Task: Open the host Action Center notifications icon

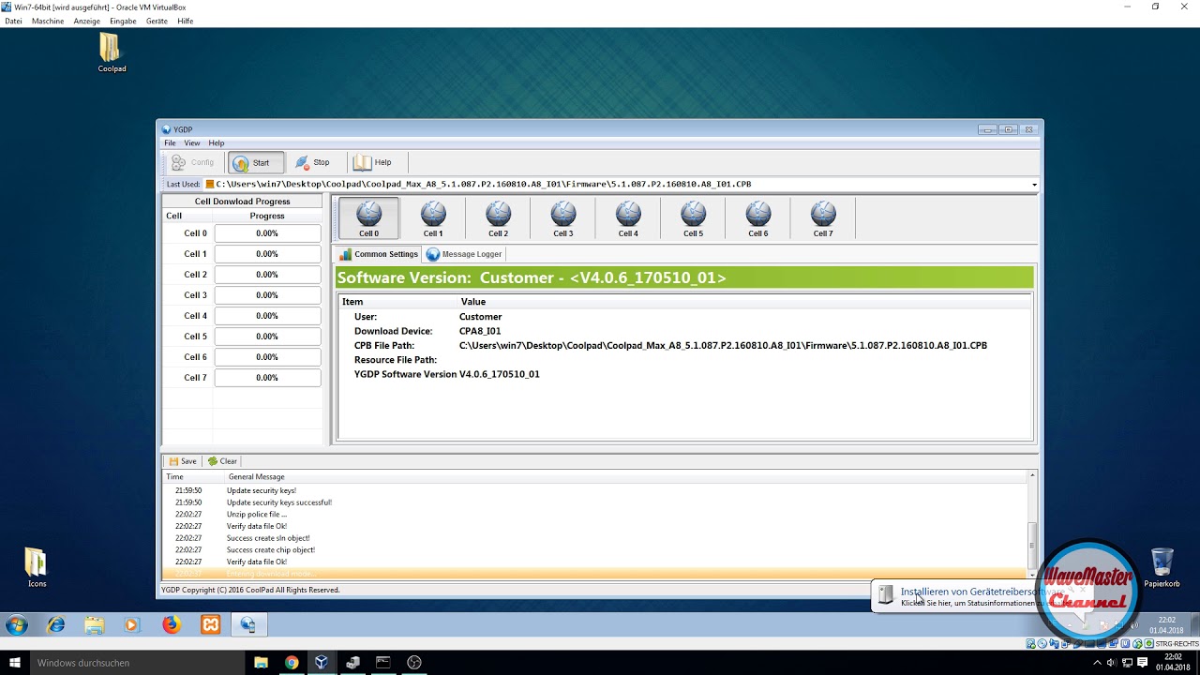Action: [x=1142, y=663]
